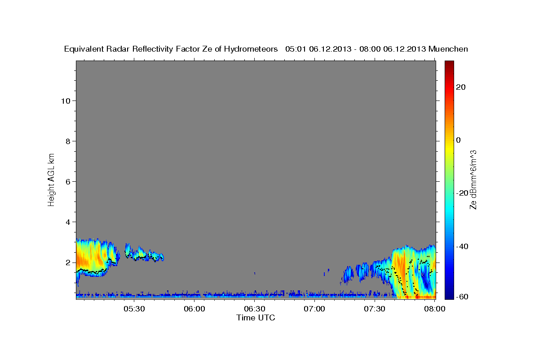Click the colorbar value label -20
This screenshot has height=359, width=539.
(463, 193)
